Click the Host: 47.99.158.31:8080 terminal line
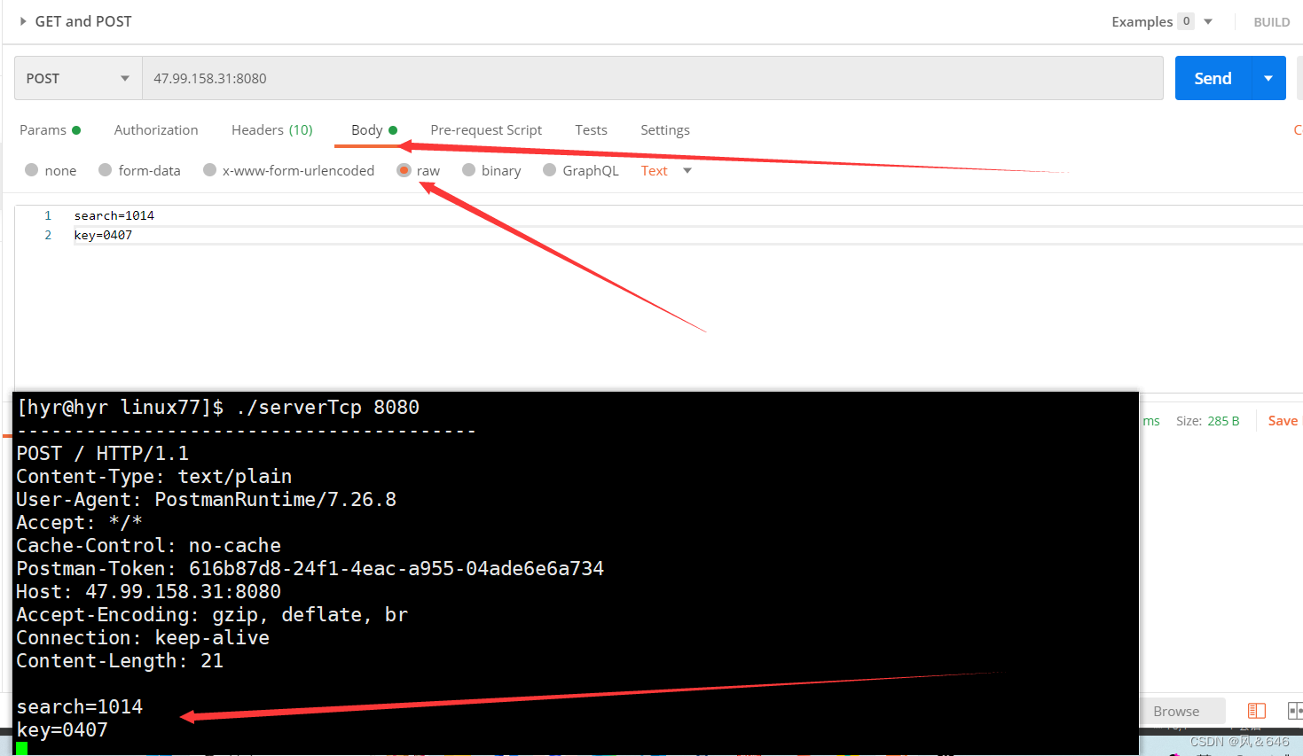1303x756 pixels. click(148, 592)
